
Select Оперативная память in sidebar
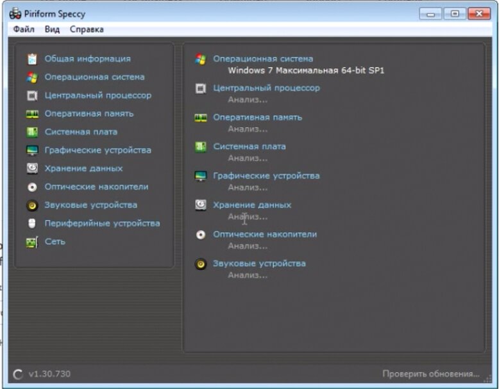coord(89,114)
